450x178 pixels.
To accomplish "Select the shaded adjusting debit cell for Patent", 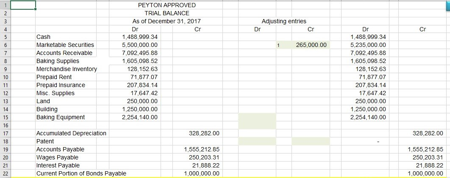I will 257,141.
